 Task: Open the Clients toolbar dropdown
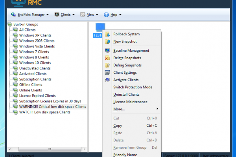coord(65,15)
